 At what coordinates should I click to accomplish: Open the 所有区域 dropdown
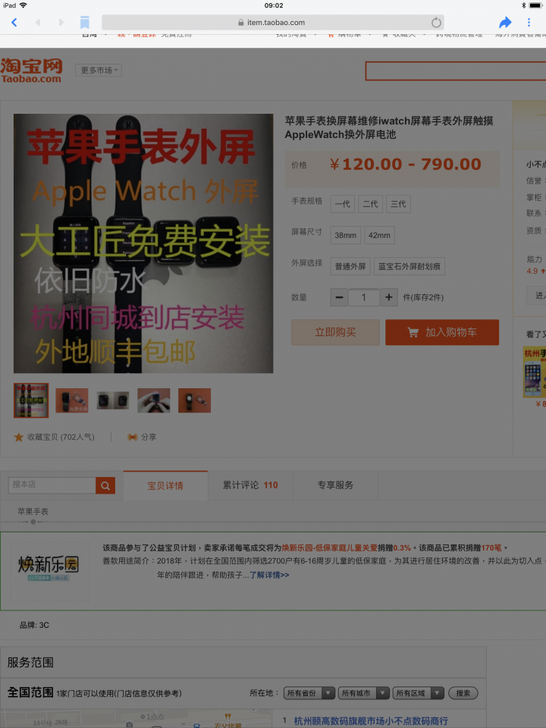click(419, 693)
